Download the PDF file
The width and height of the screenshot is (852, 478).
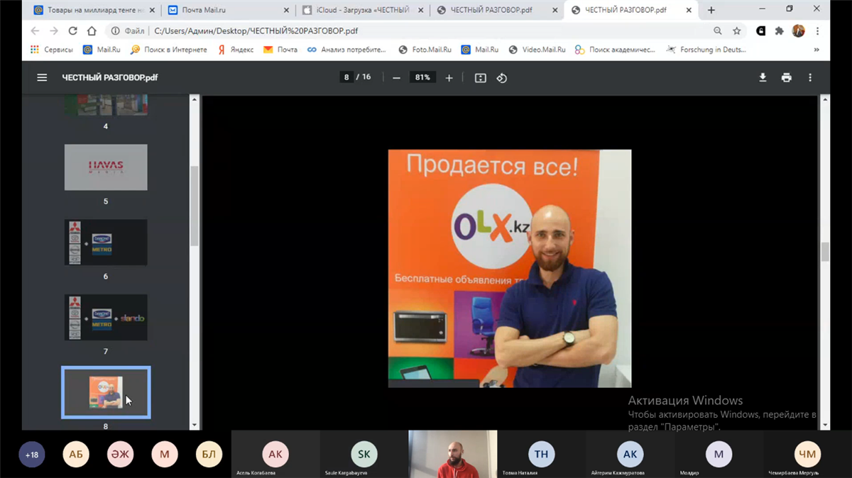click(763, 77)
